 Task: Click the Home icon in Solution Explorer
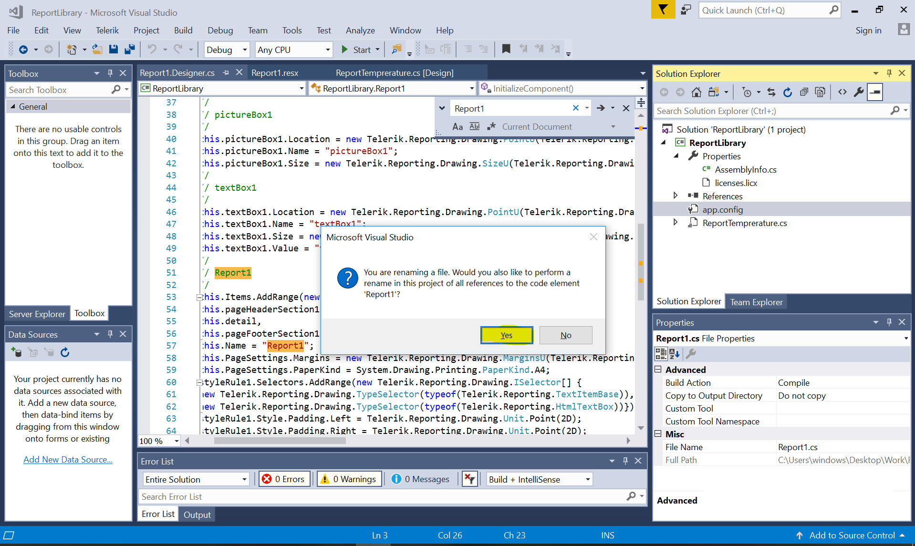(x=697, y=93)
